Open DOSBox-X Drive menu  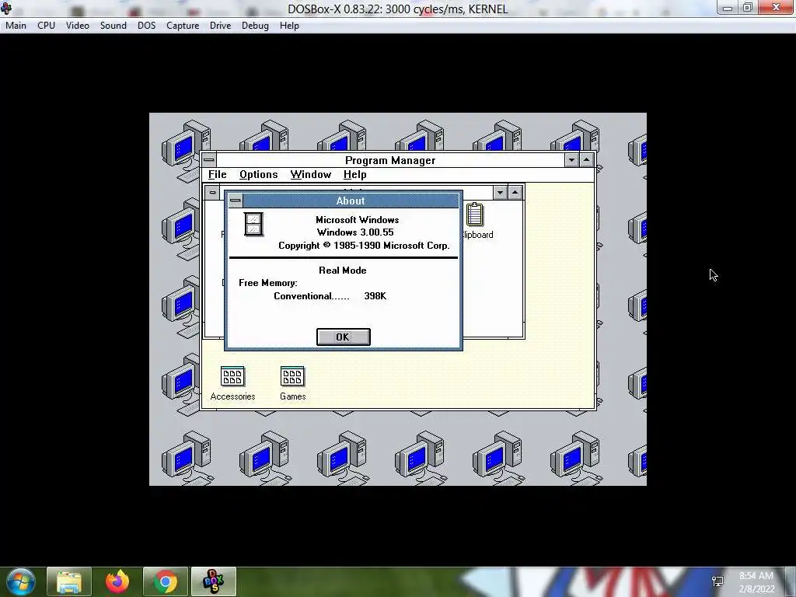point(220,26)
